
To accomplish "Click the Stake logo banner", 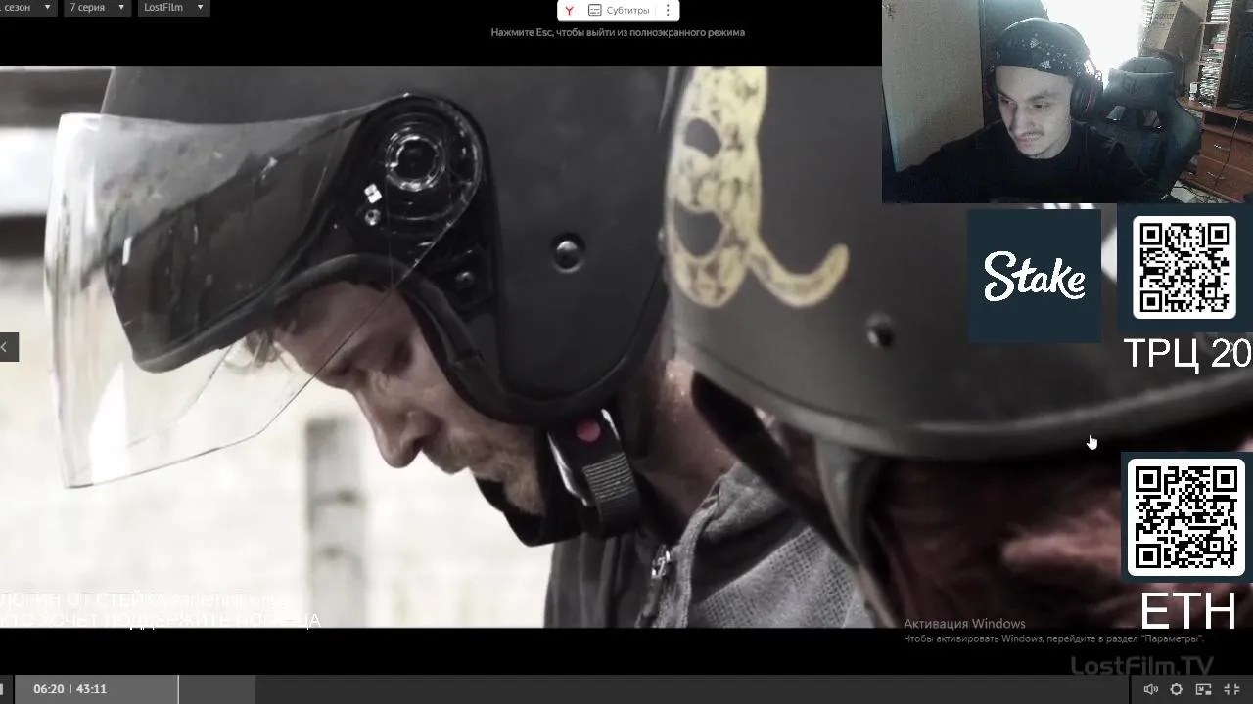I will pos(1034,276).
